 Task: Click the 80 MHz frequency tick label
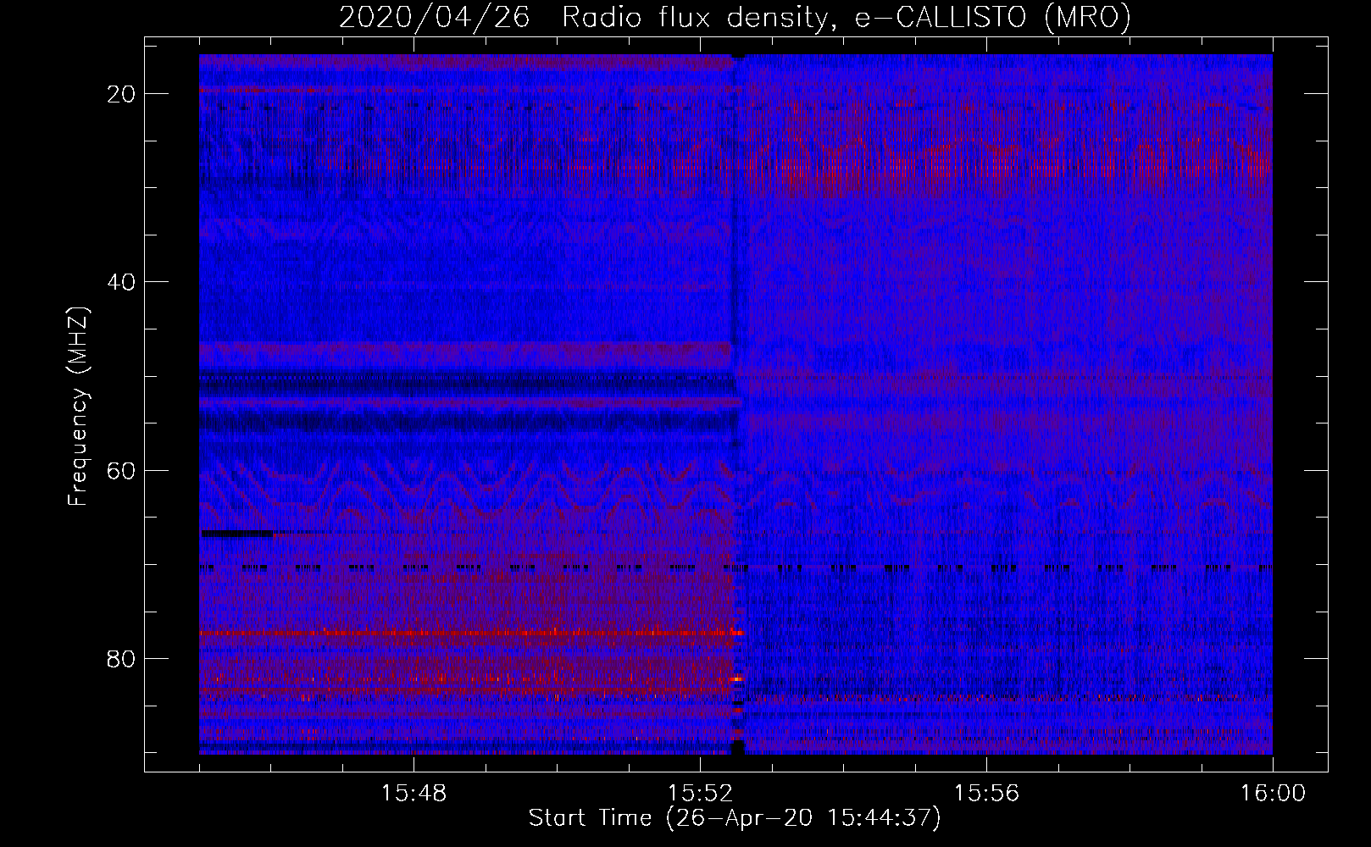point(121,659)
